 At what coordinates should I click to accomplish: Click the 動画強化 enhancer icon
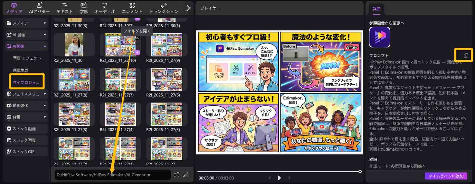pos(9,105)
